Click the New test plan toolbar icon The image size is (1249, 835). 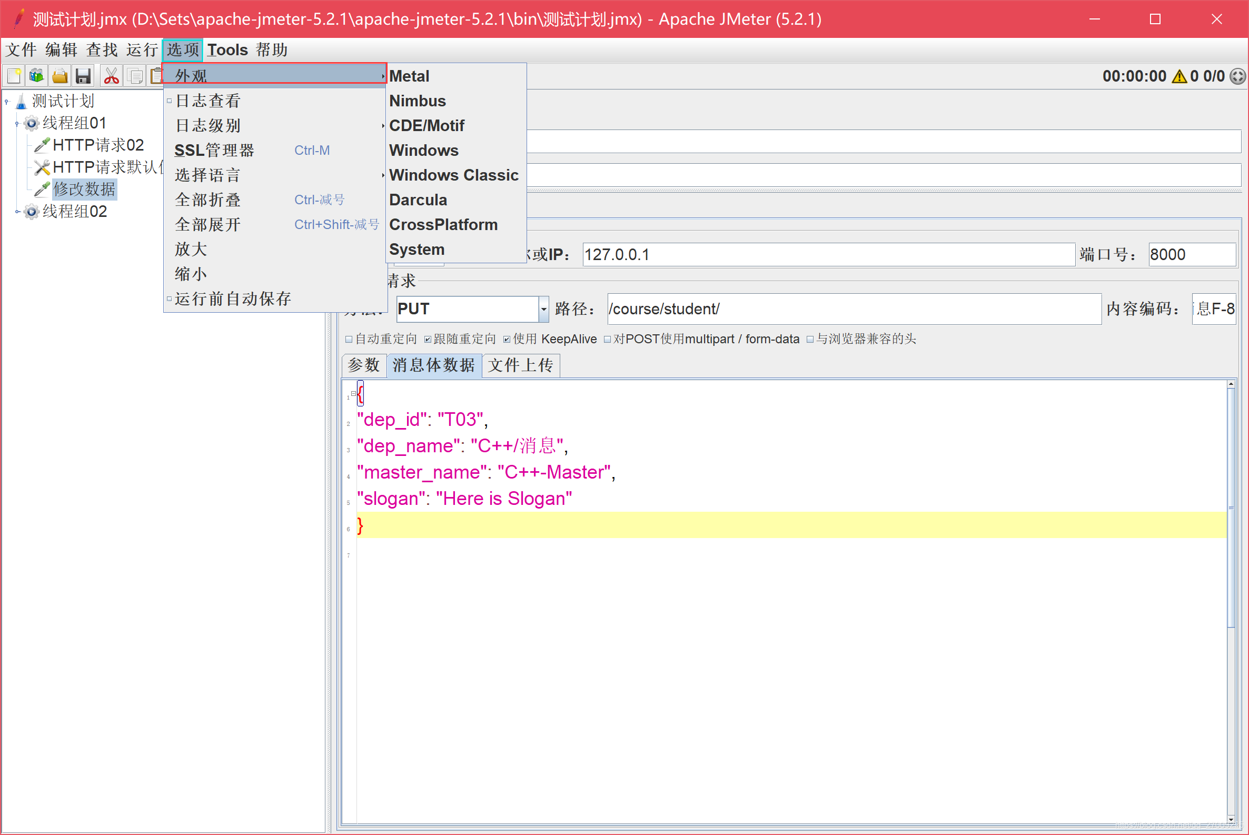14,76
